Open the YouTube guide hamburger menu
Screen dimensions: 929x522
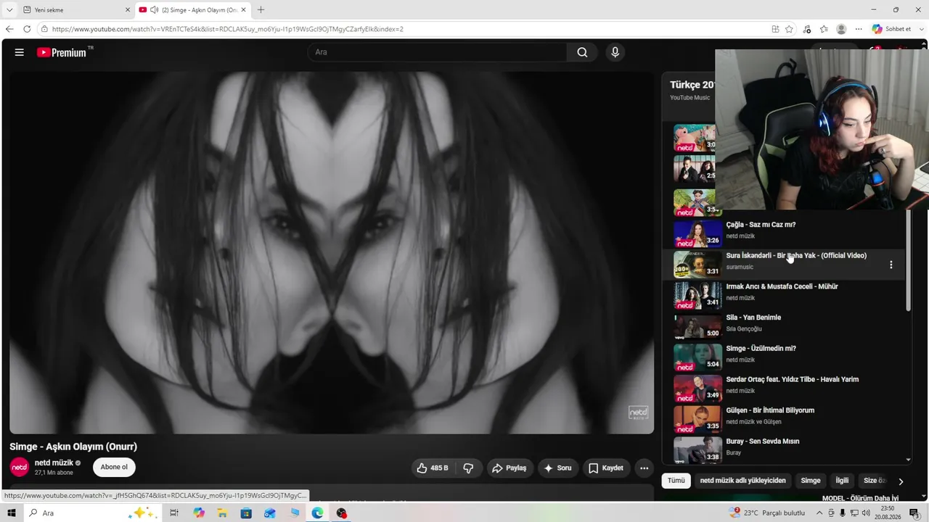click(20, 52)
